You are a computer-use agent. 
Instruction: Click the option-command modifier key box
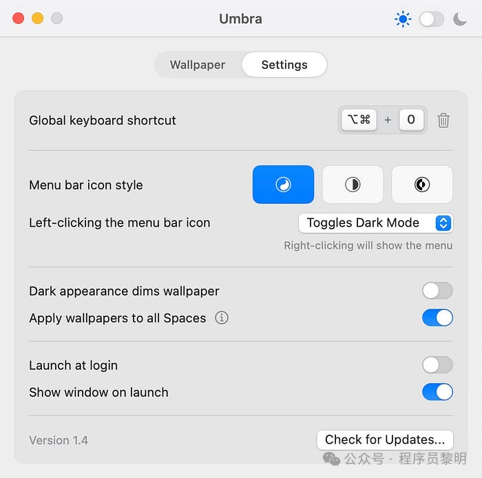359,119
